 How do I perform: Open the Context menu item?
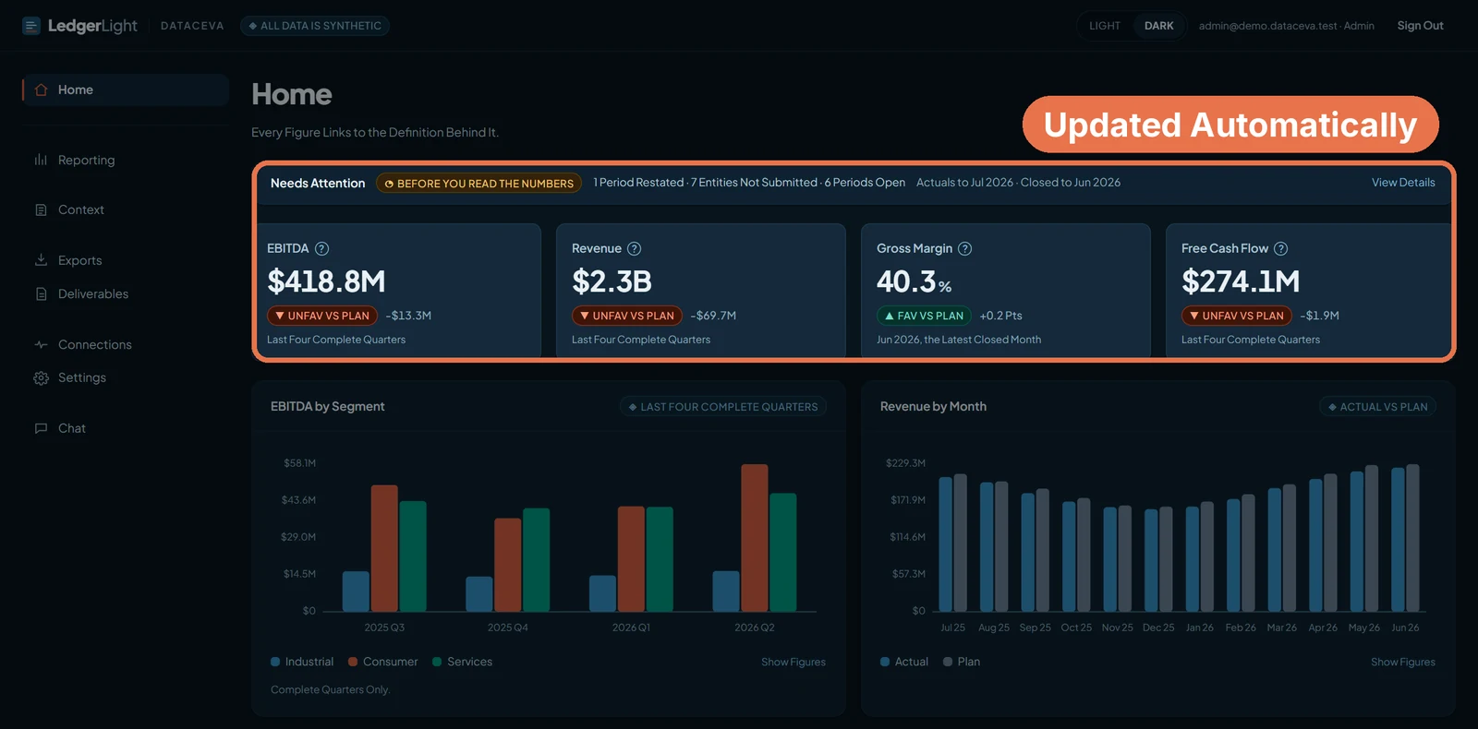[126, 209]
